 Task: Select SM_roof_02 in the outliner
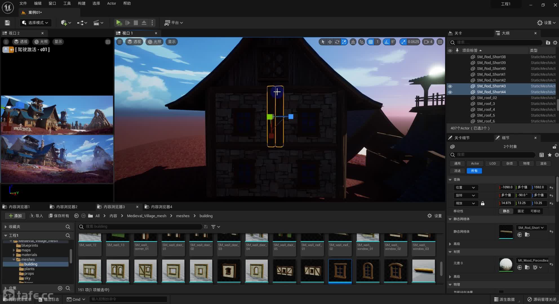tap(487, 98)
